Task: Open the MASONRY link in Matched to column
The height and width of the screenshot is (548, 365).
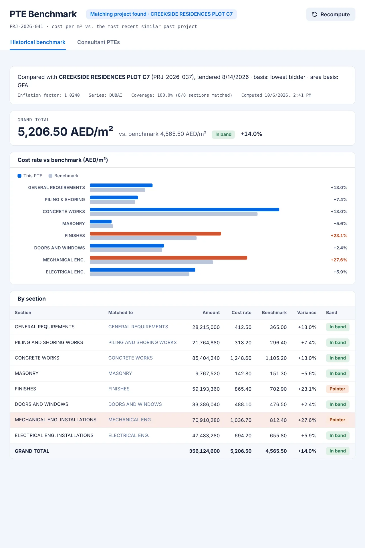Action: coord(120,374)
